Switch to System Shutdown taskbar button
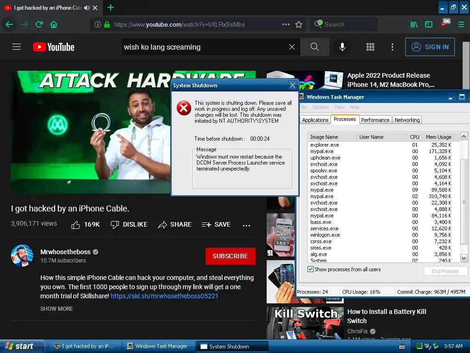470x353 pixels. pyautogui.click(x=232, y=347)
